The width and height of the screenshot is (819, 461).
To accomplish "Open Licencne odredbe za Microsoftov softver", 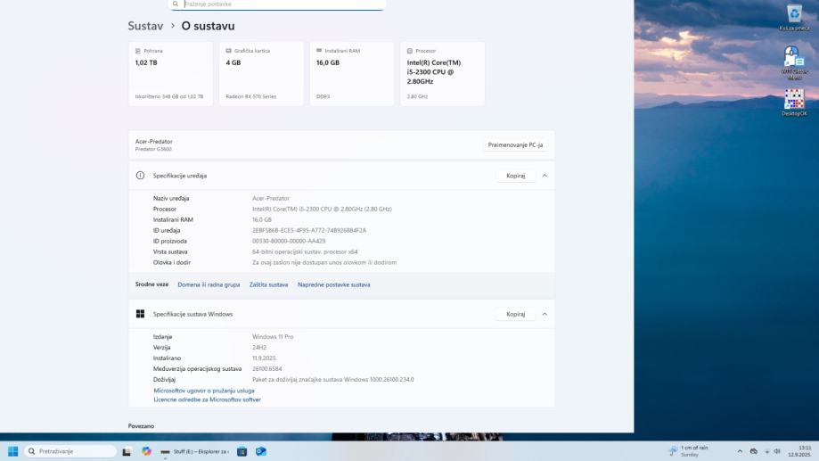I will coord(207,399).
